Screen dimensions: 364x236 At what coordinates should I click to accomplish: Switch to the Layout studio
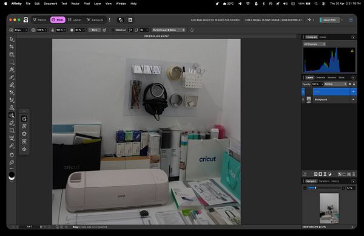pyautogui.click(x=75, y=20)
